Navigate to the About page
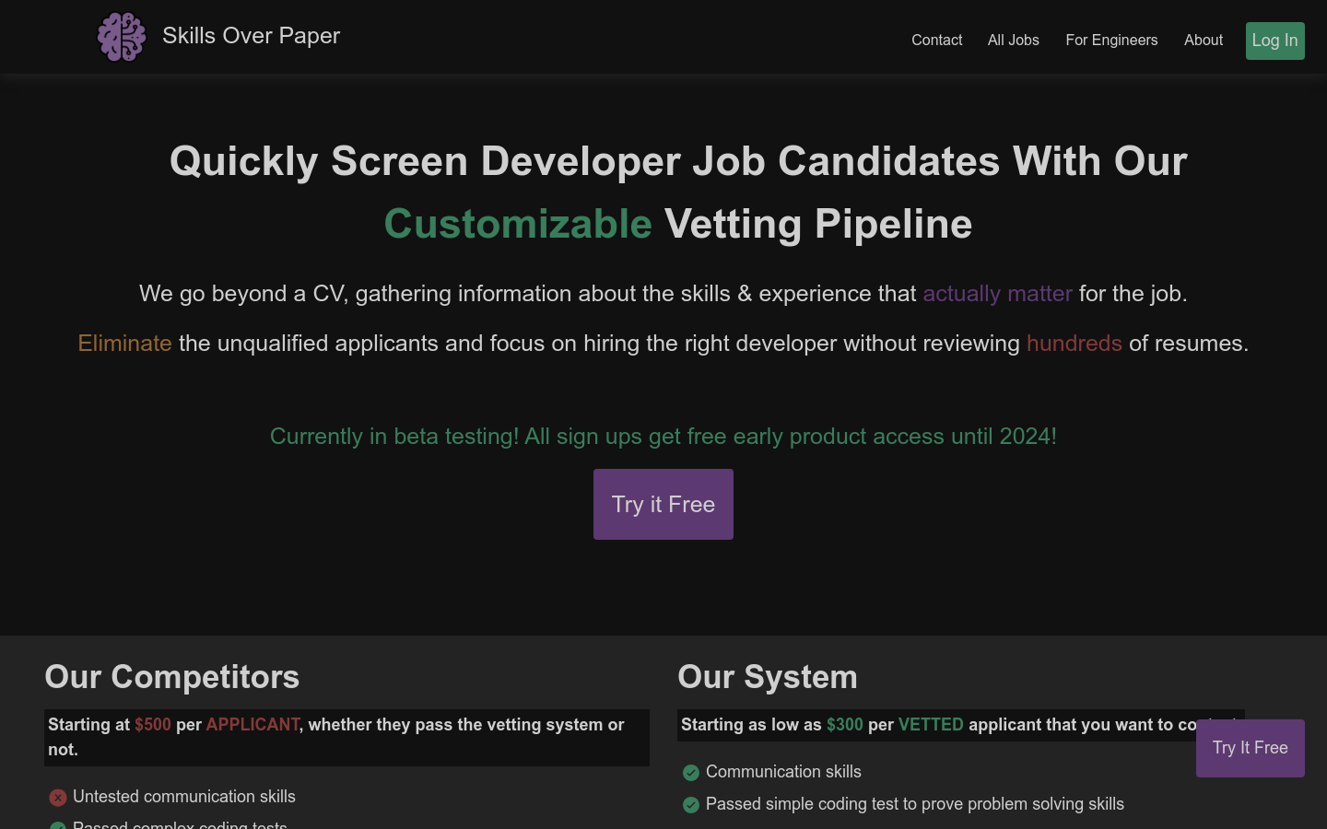This screenshot has width=1327, height=829. (1204, 41)
